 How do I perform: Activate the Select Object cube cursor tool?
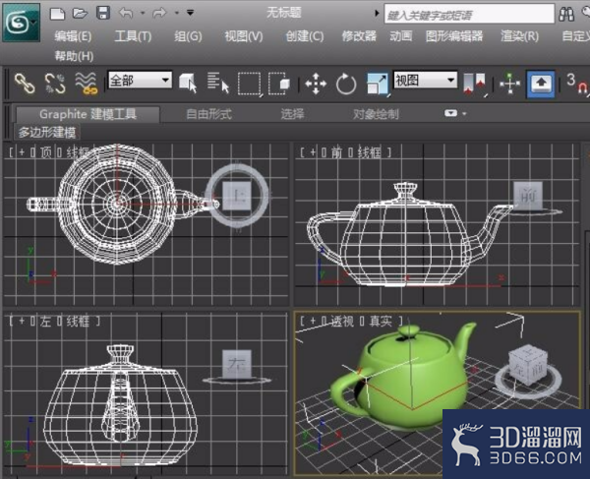[x=188, y=84]
